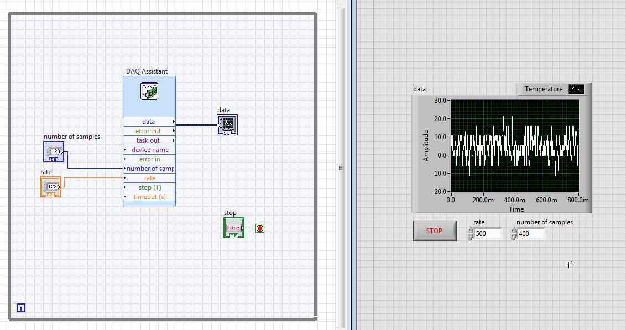Viewport: 626px width, 330px height.
Task: Click the rate increment/decrement stepper arrows
Action: point(470,234)
